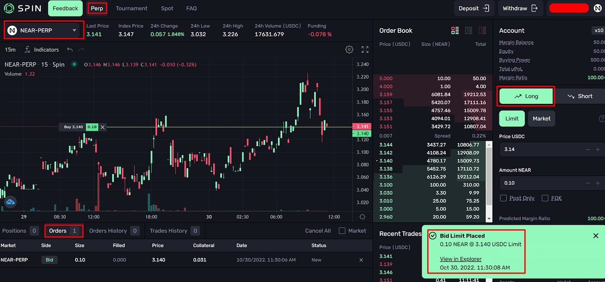Decrease Price USDC with the minus stepper
Screen dimensions: 605x282
pos(588,150)
